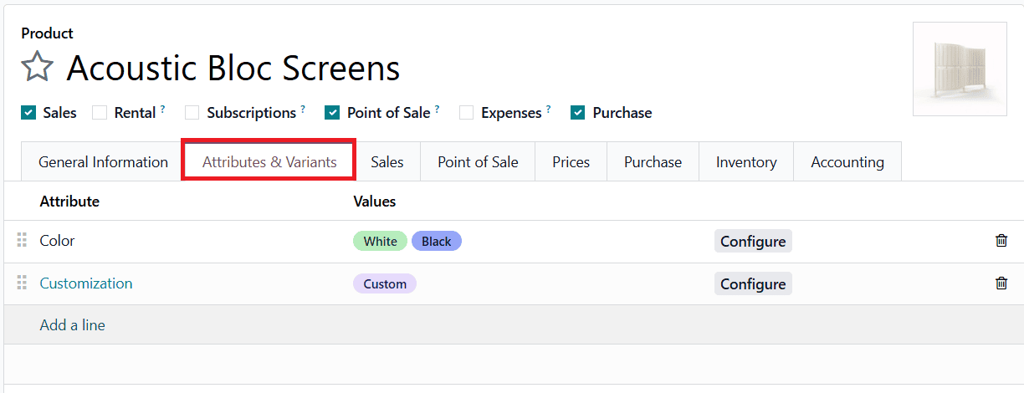
Task: Uncheck the Point of Sale checkbox
Action: [332, 113]
